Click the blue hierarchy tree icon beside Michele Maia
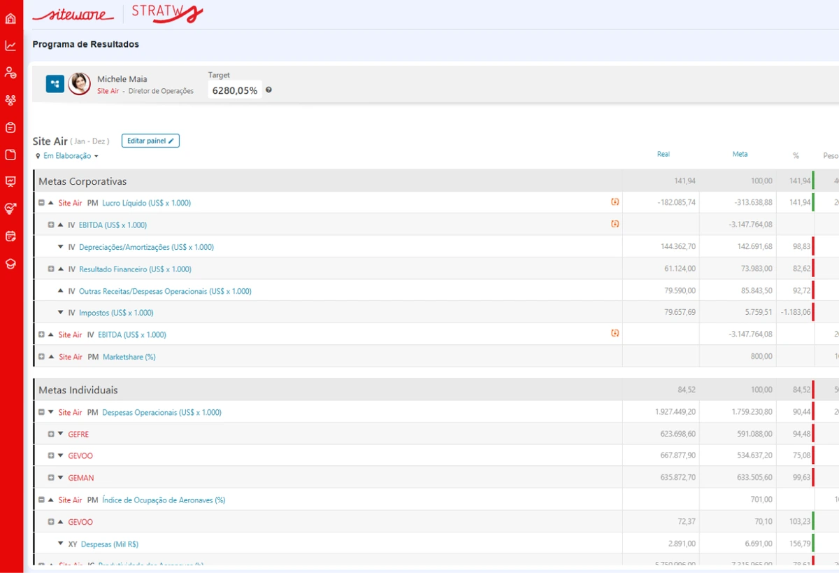839x573 pixels. (x=55, y=84)
